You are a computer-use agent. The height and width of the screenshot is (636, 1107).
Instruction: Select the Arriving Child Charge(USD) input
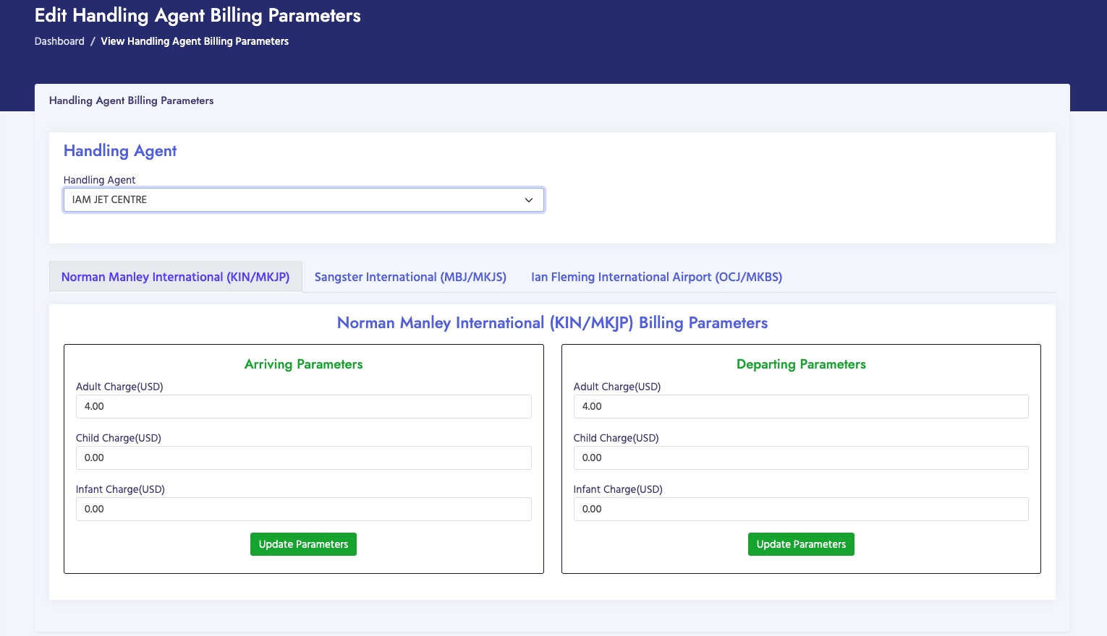pos(303,457)
